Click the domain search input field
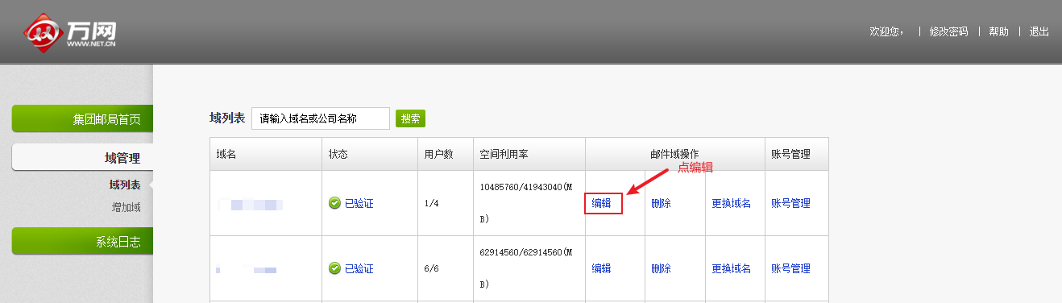This screenshot has height=303, width=1062. click(x=321, y=118)
